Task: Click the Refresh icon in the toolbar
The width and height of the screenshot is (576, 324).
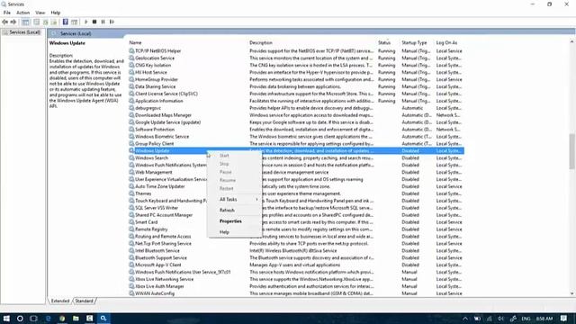Action: coord(45,22)
